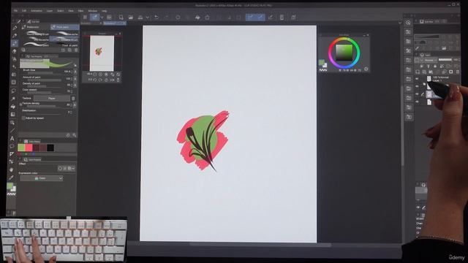Viewport: 468px width, 263px height.
Task: Pick the black swatch in color history
Action: coord(50,148)
